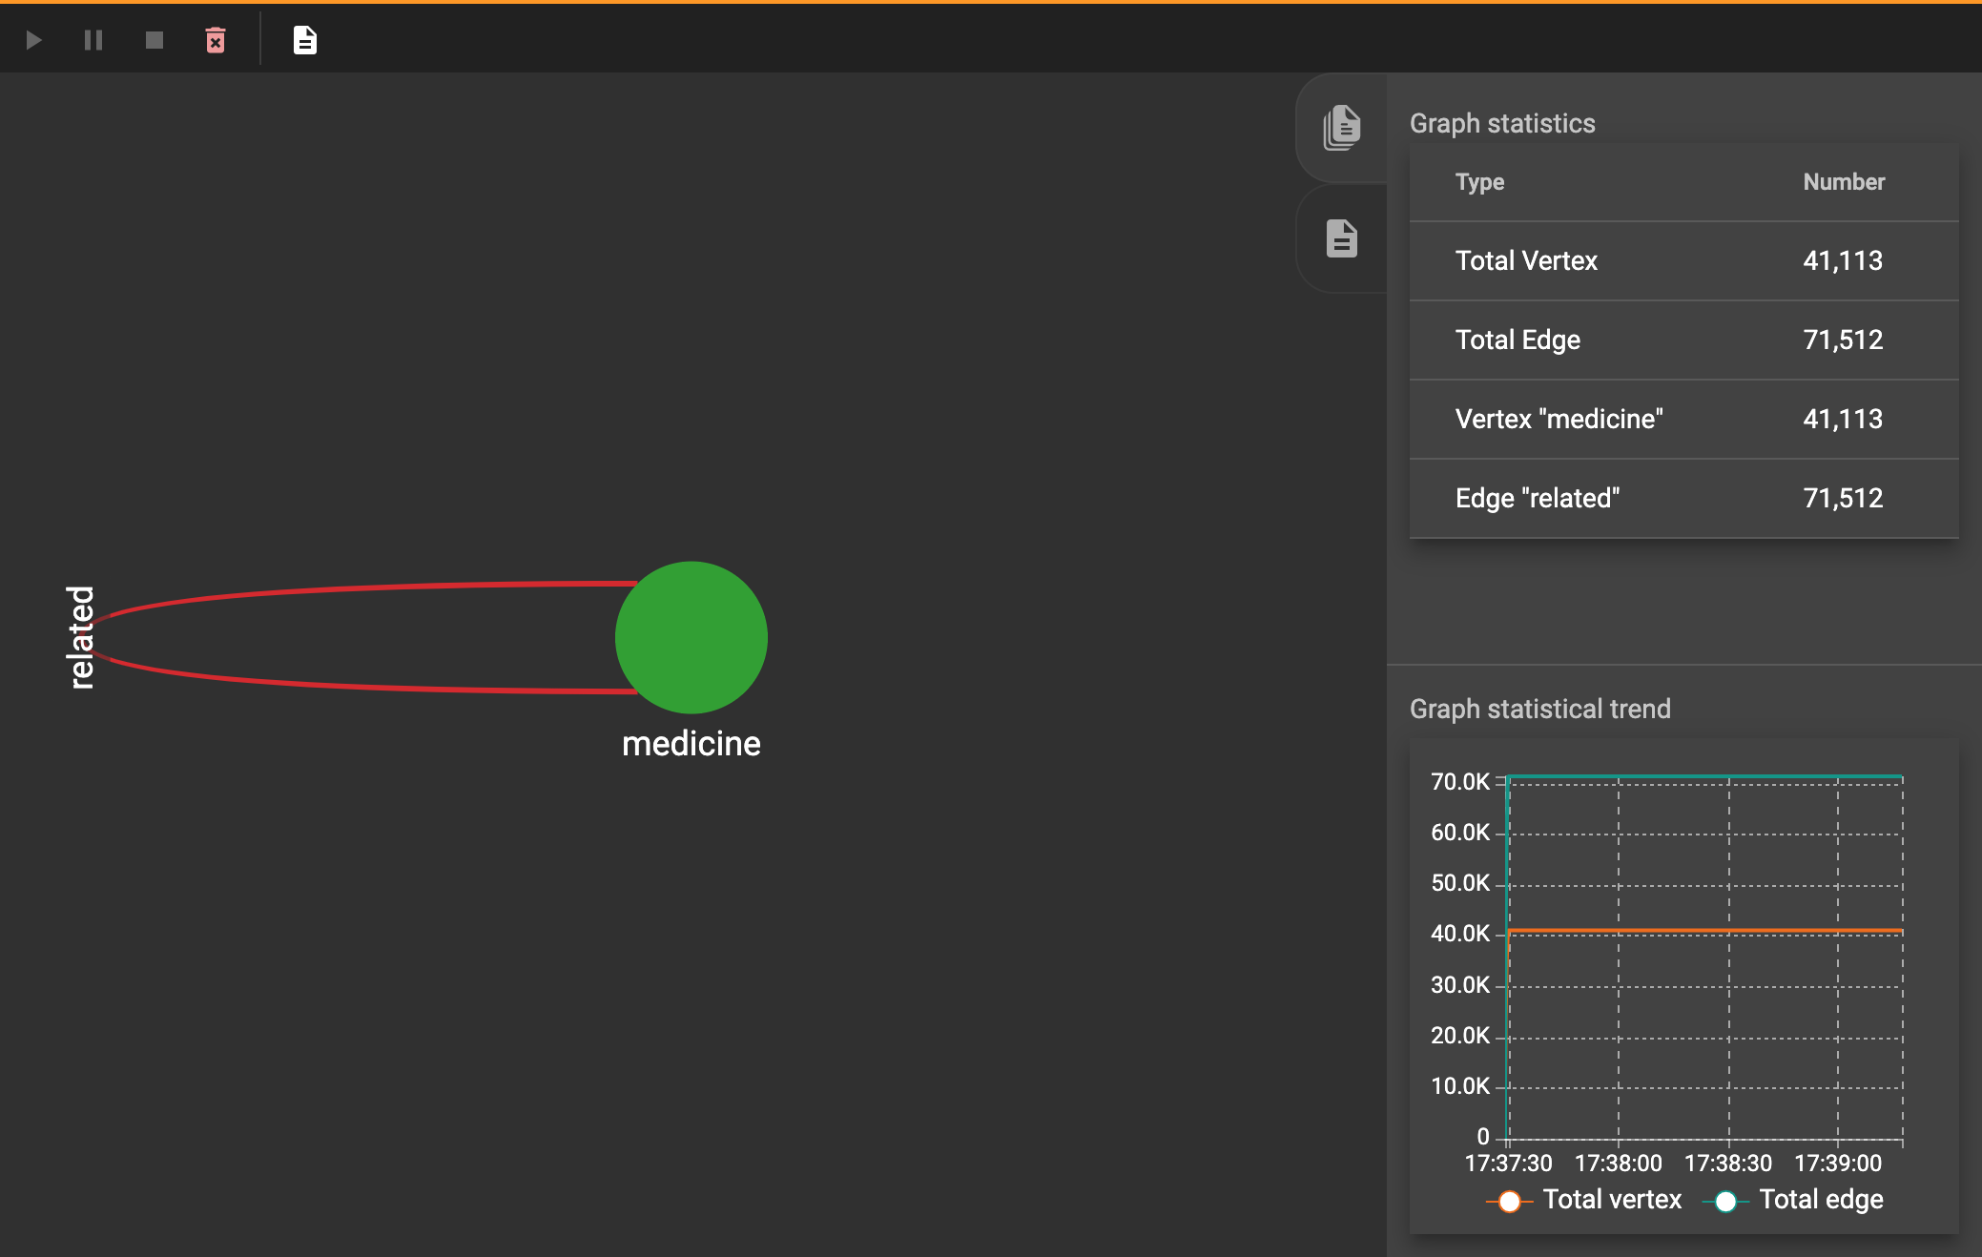Select the Total Edge table row
The image size is (1982, 1257).
pyautogui.click(x=1683, y=340)
